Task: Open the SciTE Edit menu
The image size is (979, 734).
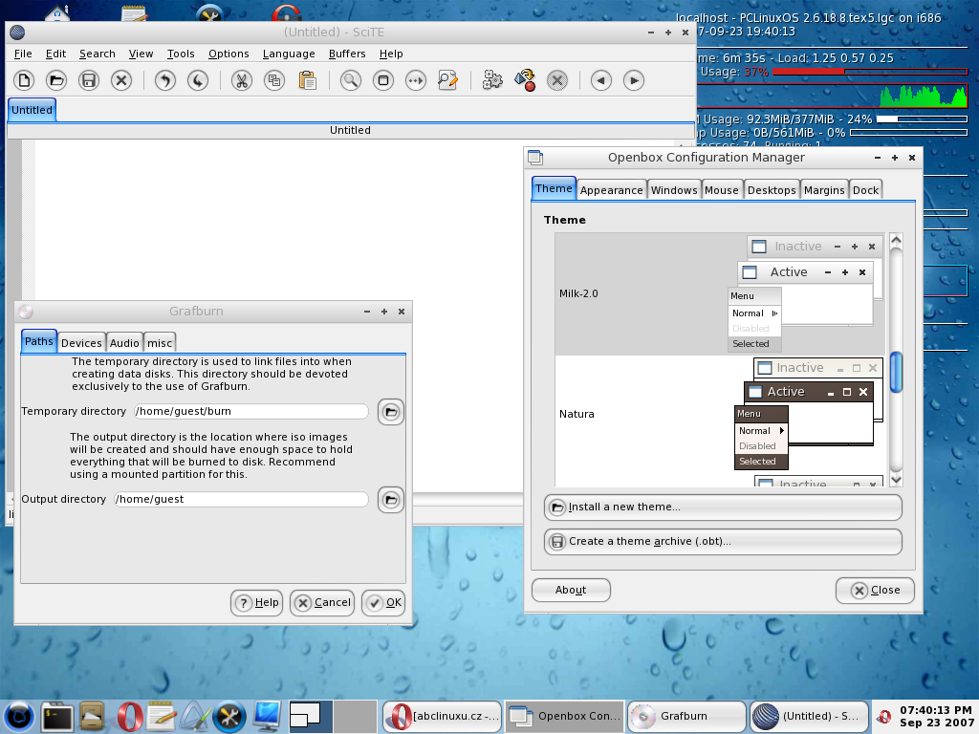Action: point(55,54)
